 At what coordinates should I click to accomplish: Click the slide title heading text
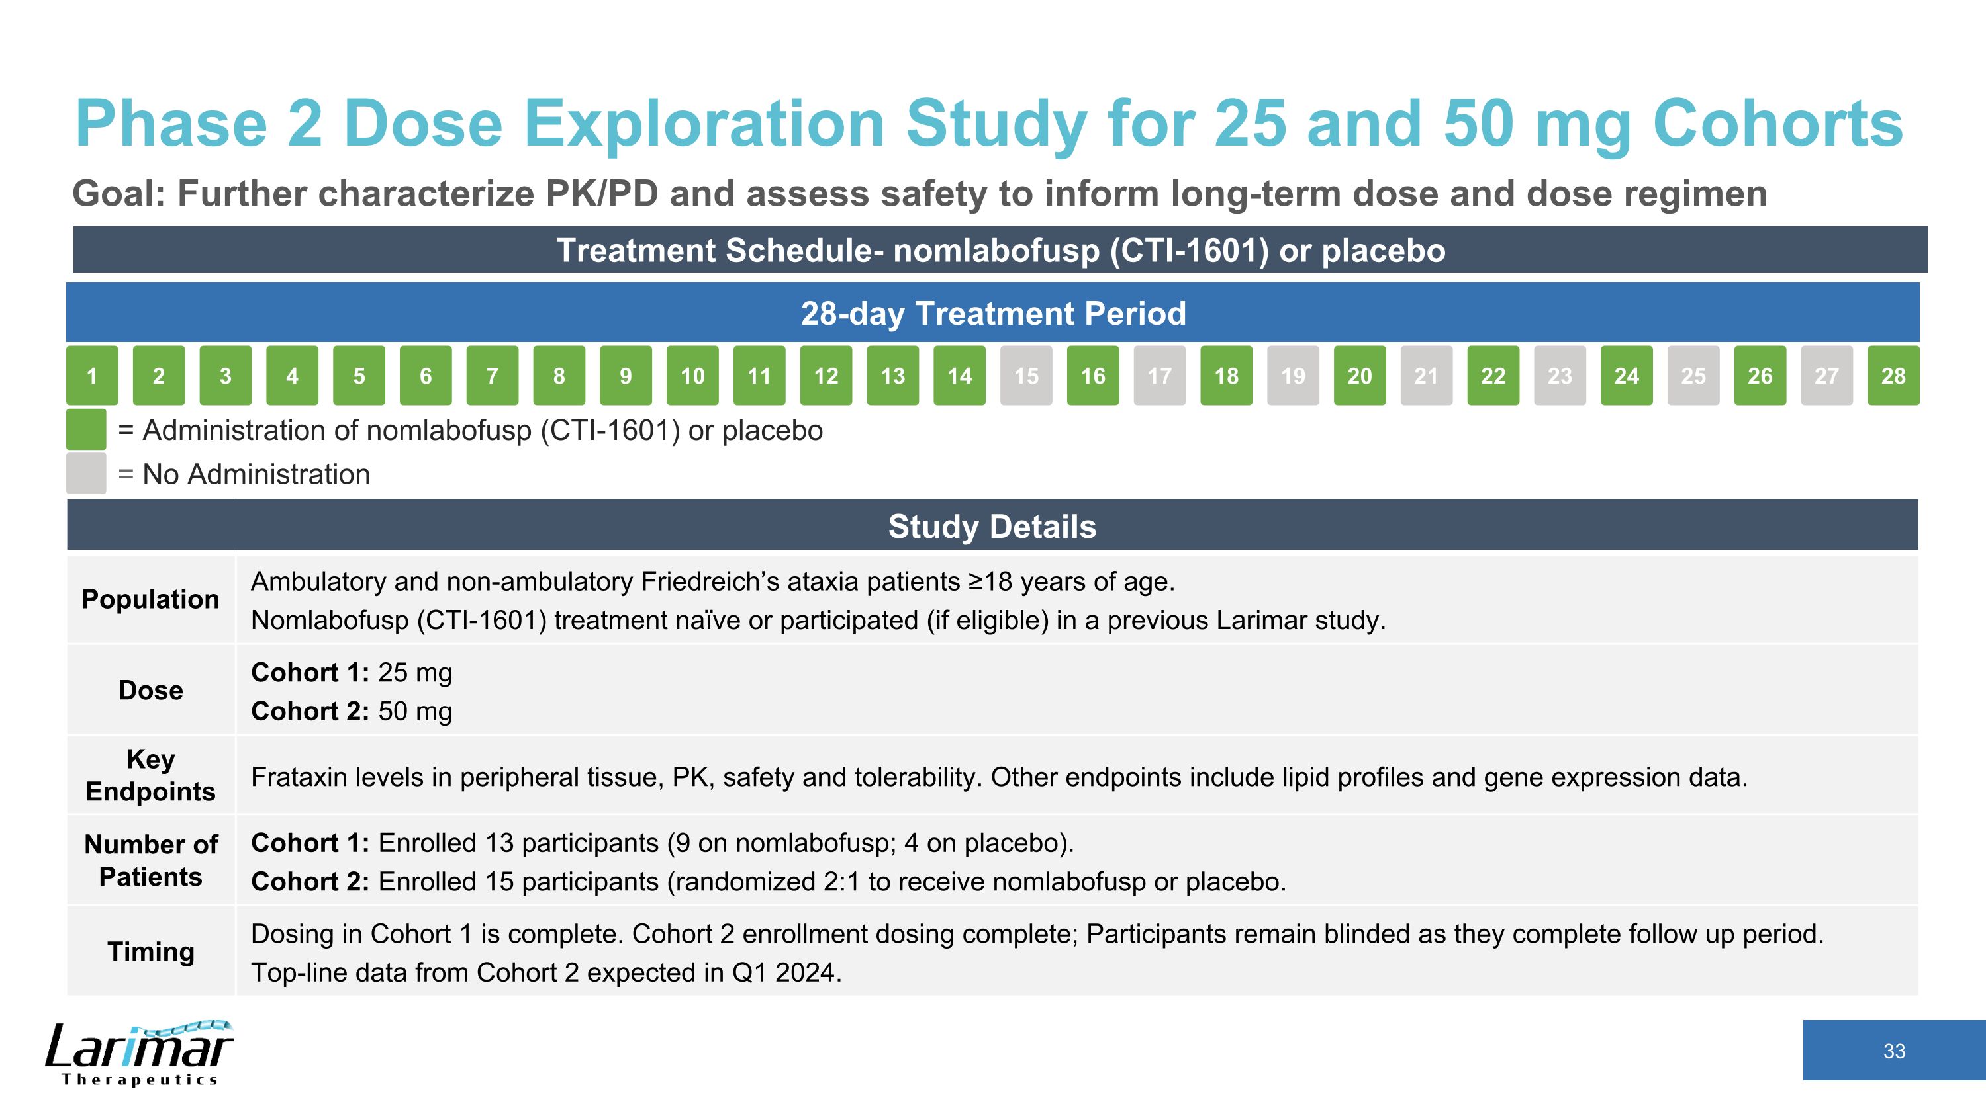(x=988, y=123)
